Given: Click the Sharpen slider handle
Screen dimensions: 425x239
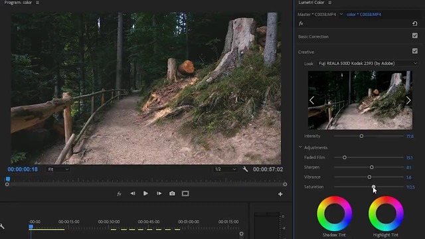Looking at the screenshot, I should [x=372, y=167].
